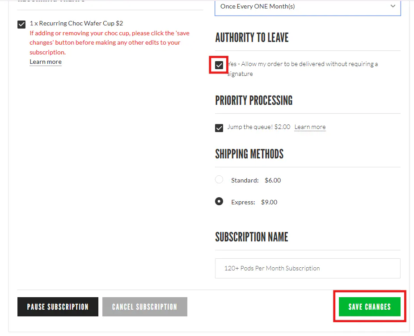
Task: Toggle the "Jump the queue! $2.00" checkbox
Action: [x=219, y=128]
